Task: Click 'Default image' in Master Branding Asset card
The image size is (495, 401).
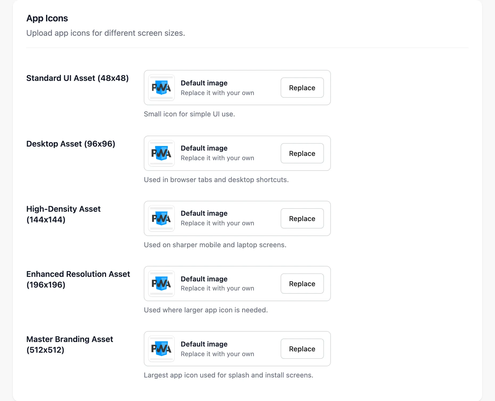Action: 204,344
